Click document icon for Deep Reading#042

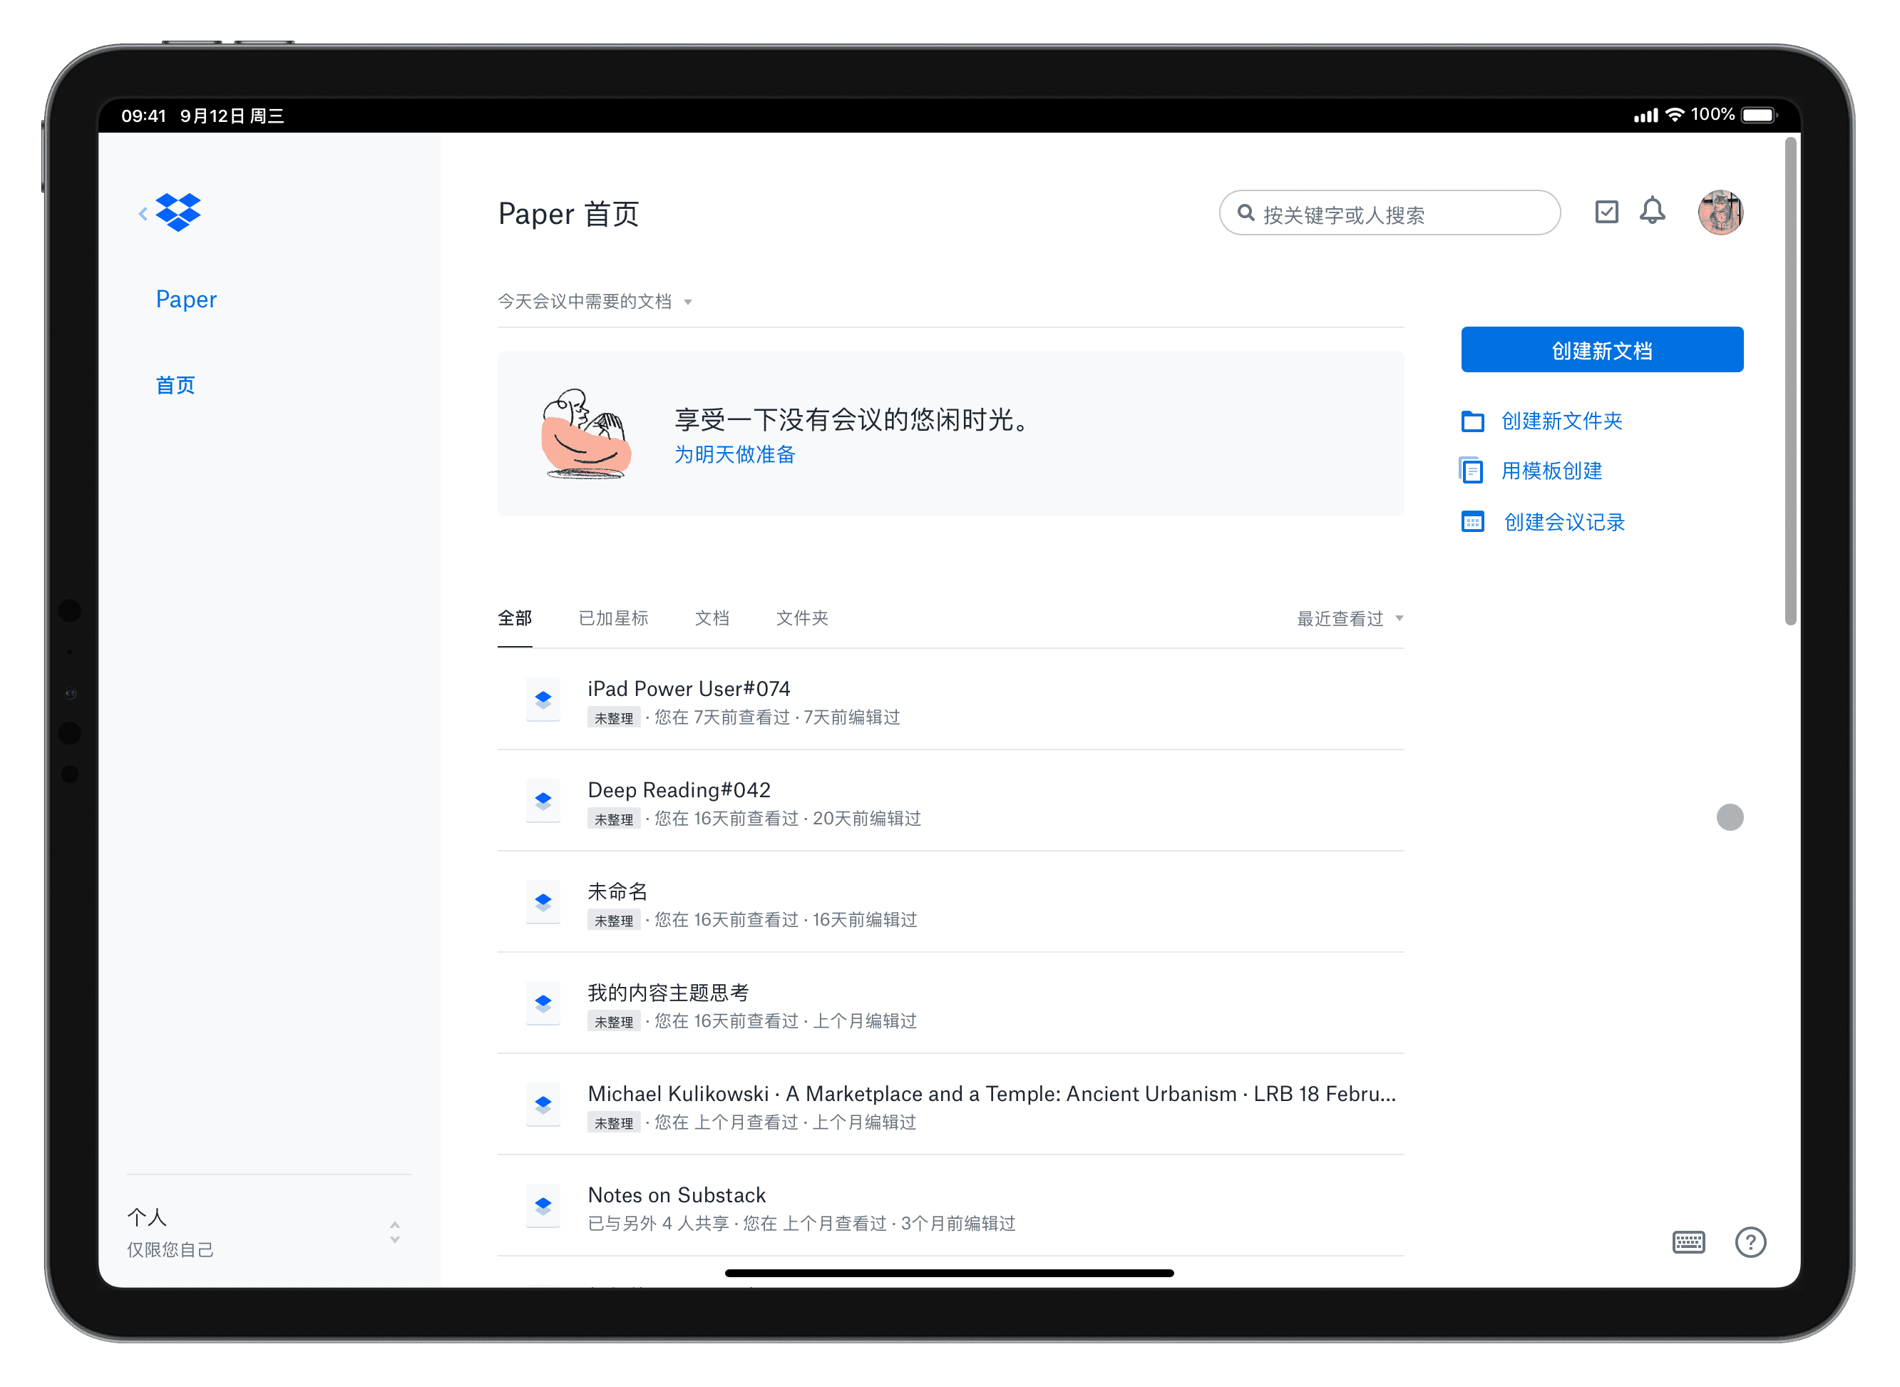coord(543,801)
